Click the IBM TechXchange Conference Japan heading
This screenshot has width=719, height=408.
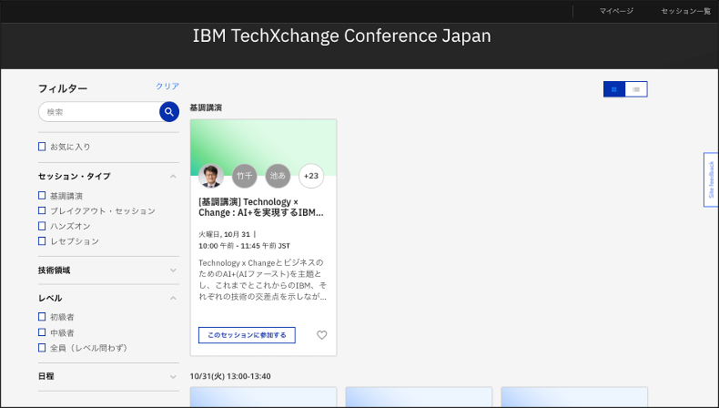(341, 36)
